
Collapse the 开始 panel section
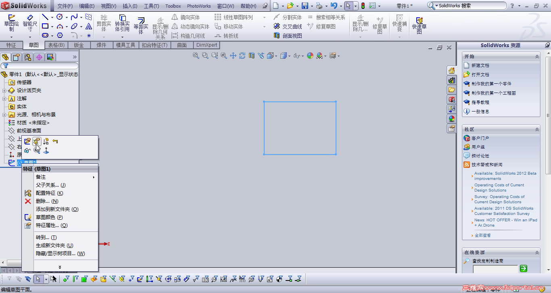click(x=537, y=56)
